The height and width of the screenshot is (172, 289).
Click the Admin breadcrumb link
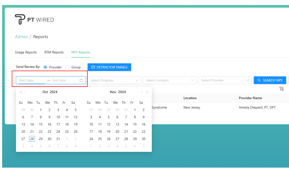(21, 37)
